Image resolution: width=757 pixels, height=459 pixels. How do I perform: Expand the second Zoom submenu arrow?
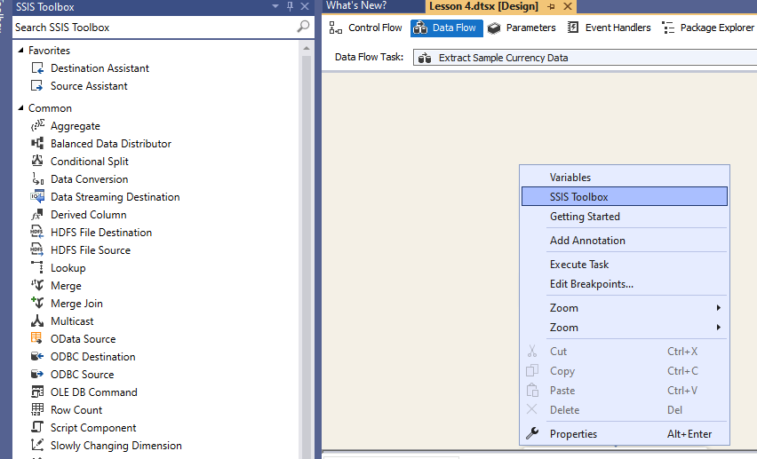(x=719, y=328)
